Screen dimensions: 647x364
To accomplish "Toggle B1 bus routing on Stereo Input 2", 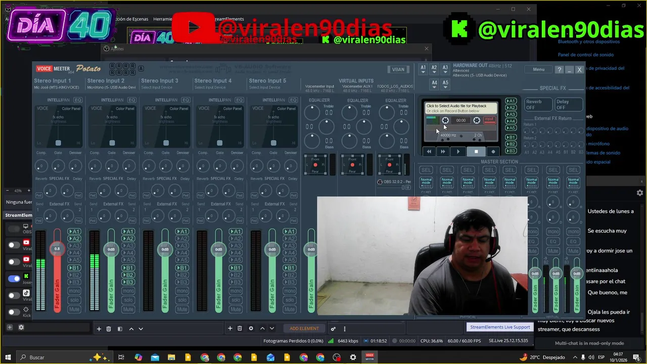I will [x=128, y=268].
